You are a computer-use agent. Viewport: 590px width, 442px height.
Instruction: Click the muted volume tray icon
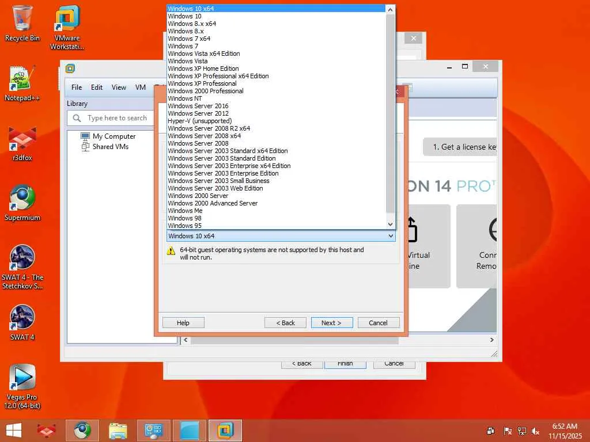point(535,431)
